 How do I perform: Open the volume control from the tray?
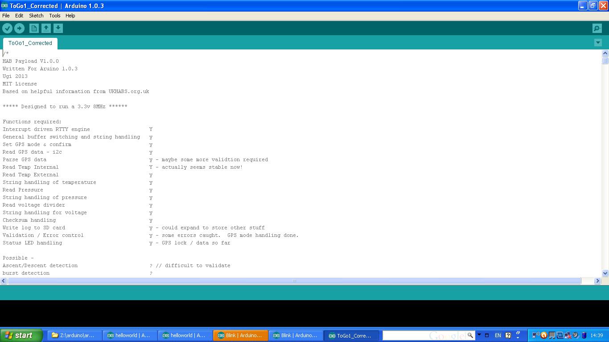click(x=575, y=335)
